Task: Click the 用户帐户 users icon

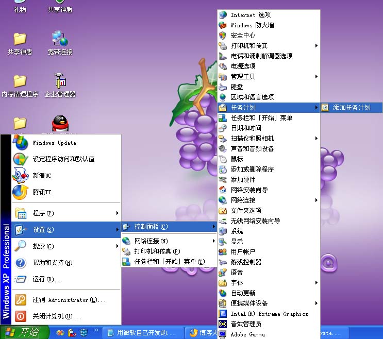Action: pyautogui.click(x=223, y=251)
